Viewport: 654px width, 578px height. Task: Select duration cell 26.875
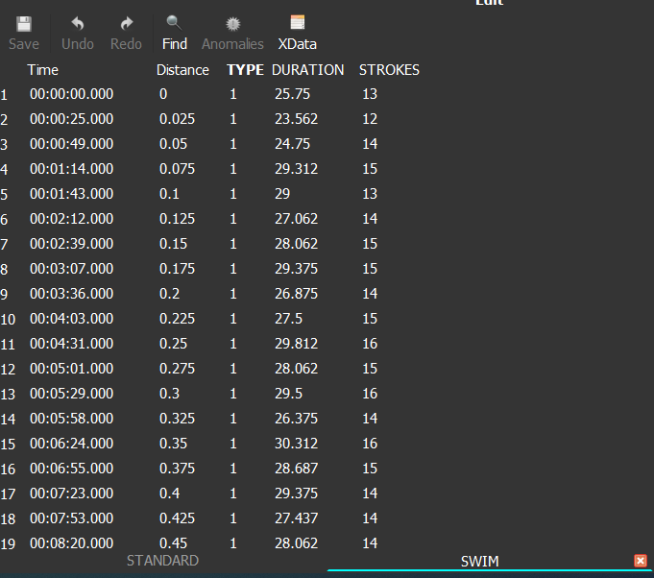click(296, 294)
